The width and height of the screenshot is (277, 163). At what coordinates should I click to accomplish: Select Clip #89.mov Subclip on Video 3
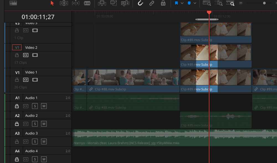click(x=216, y=32)
